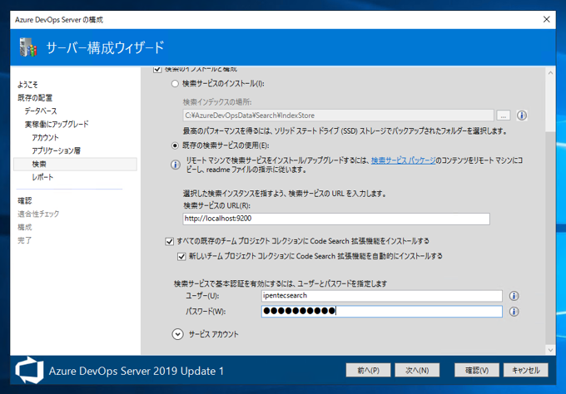
Task: Open the 検索サービス パッケージ link
Action: (403, 160)
